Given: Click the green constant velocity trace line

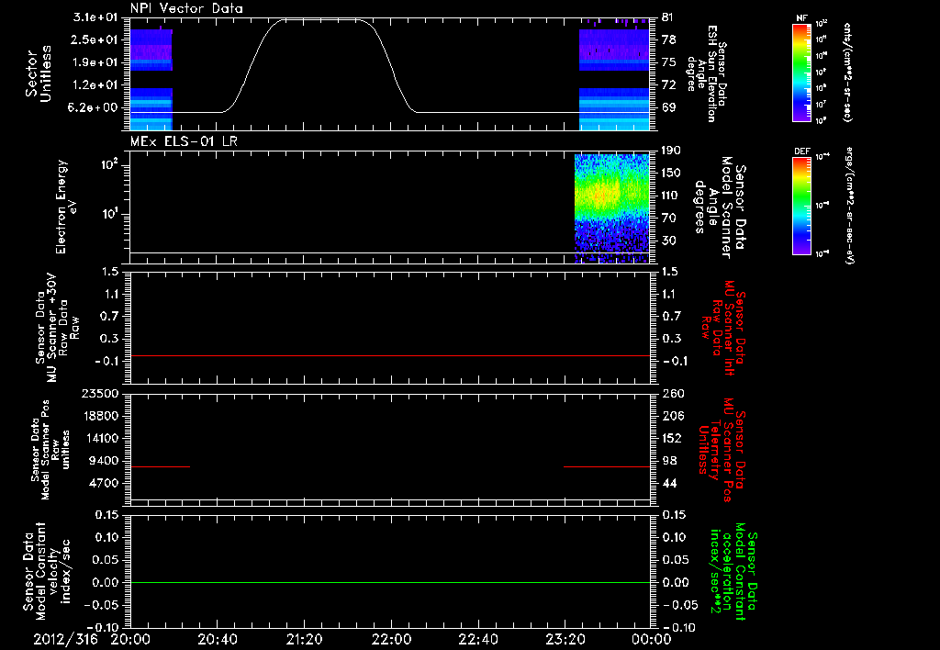Looking at the screenshot, I should click(x=390, y=582).
